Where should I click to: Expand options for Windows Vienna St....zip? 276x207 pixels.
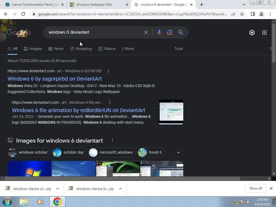pos(120,189)
